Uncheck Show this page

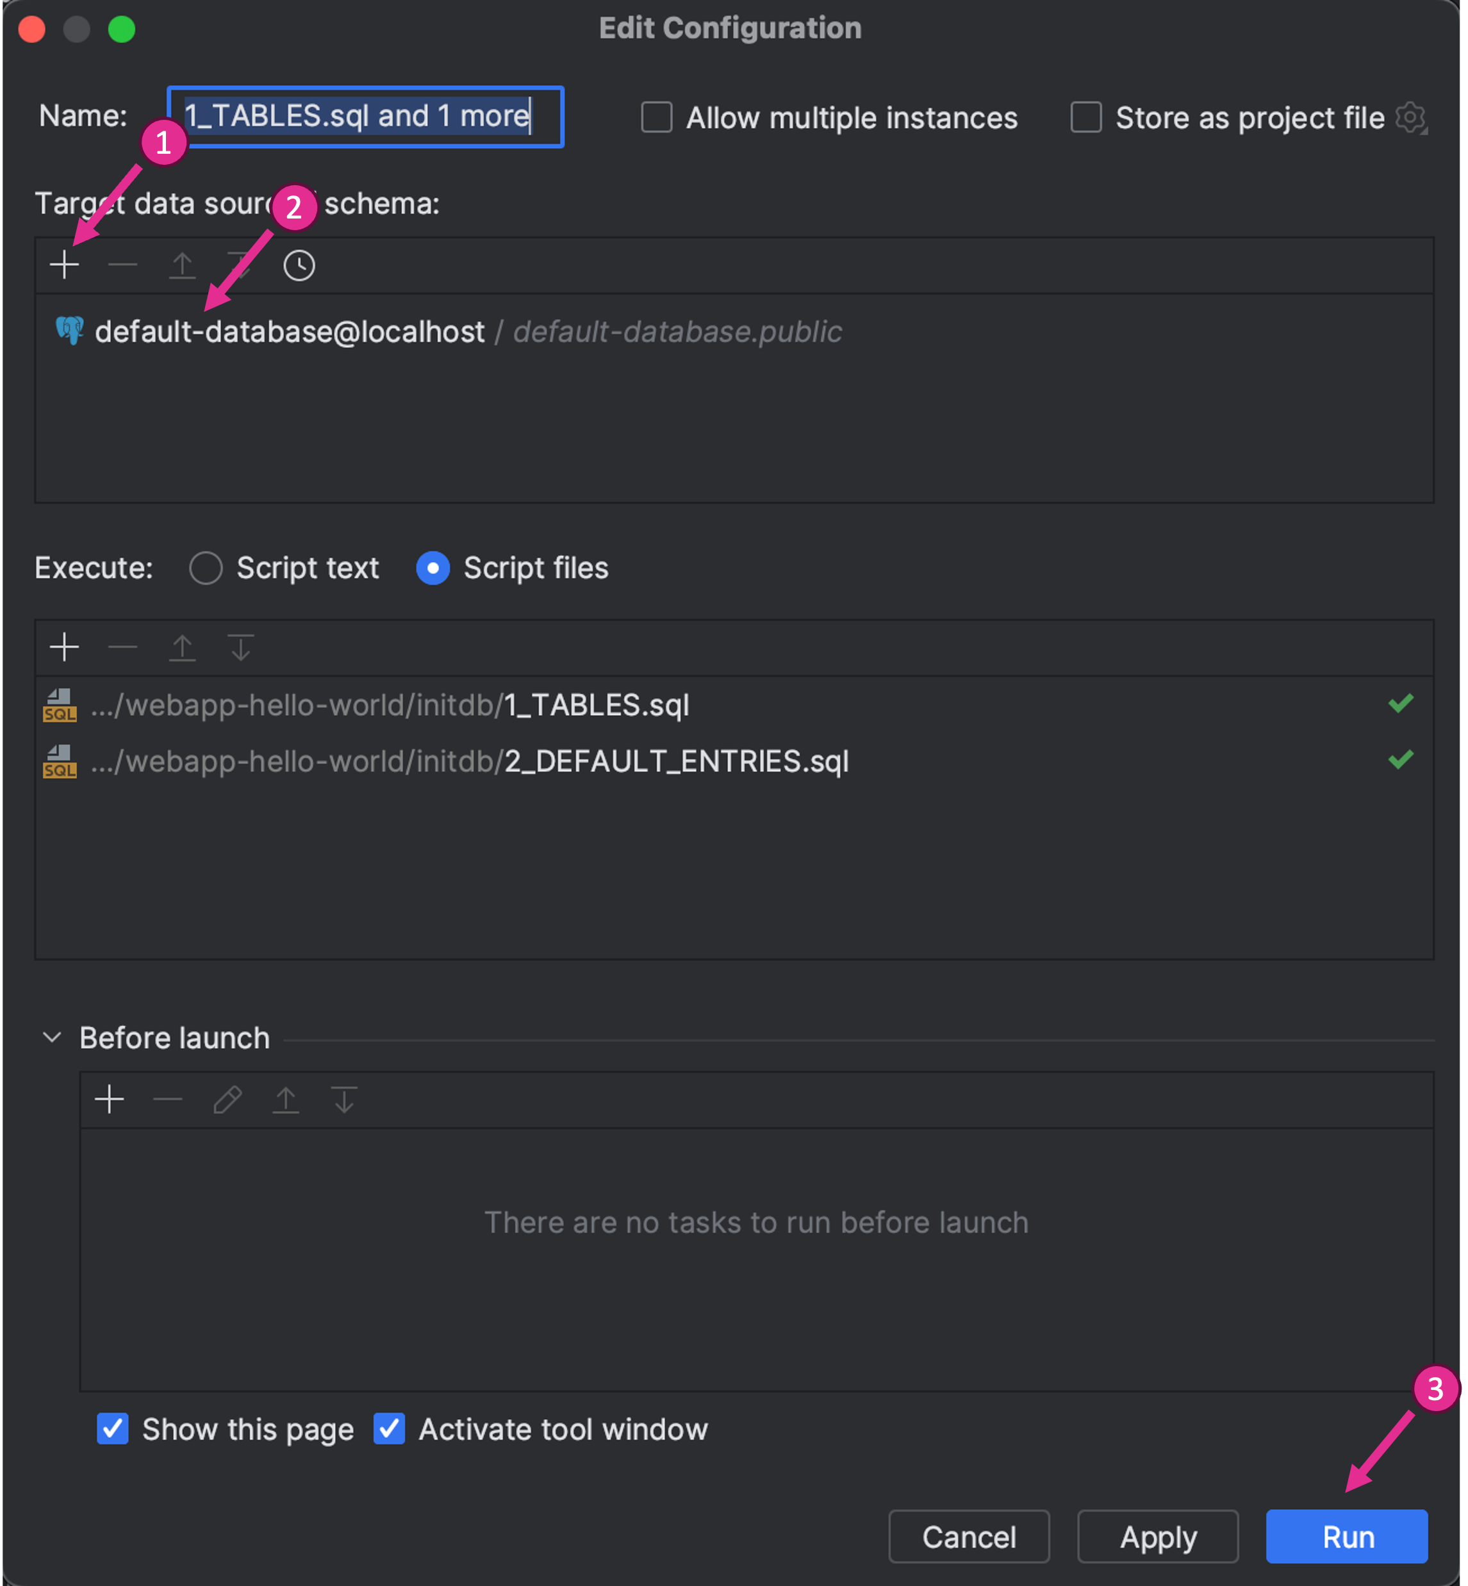click(113, 1428)
